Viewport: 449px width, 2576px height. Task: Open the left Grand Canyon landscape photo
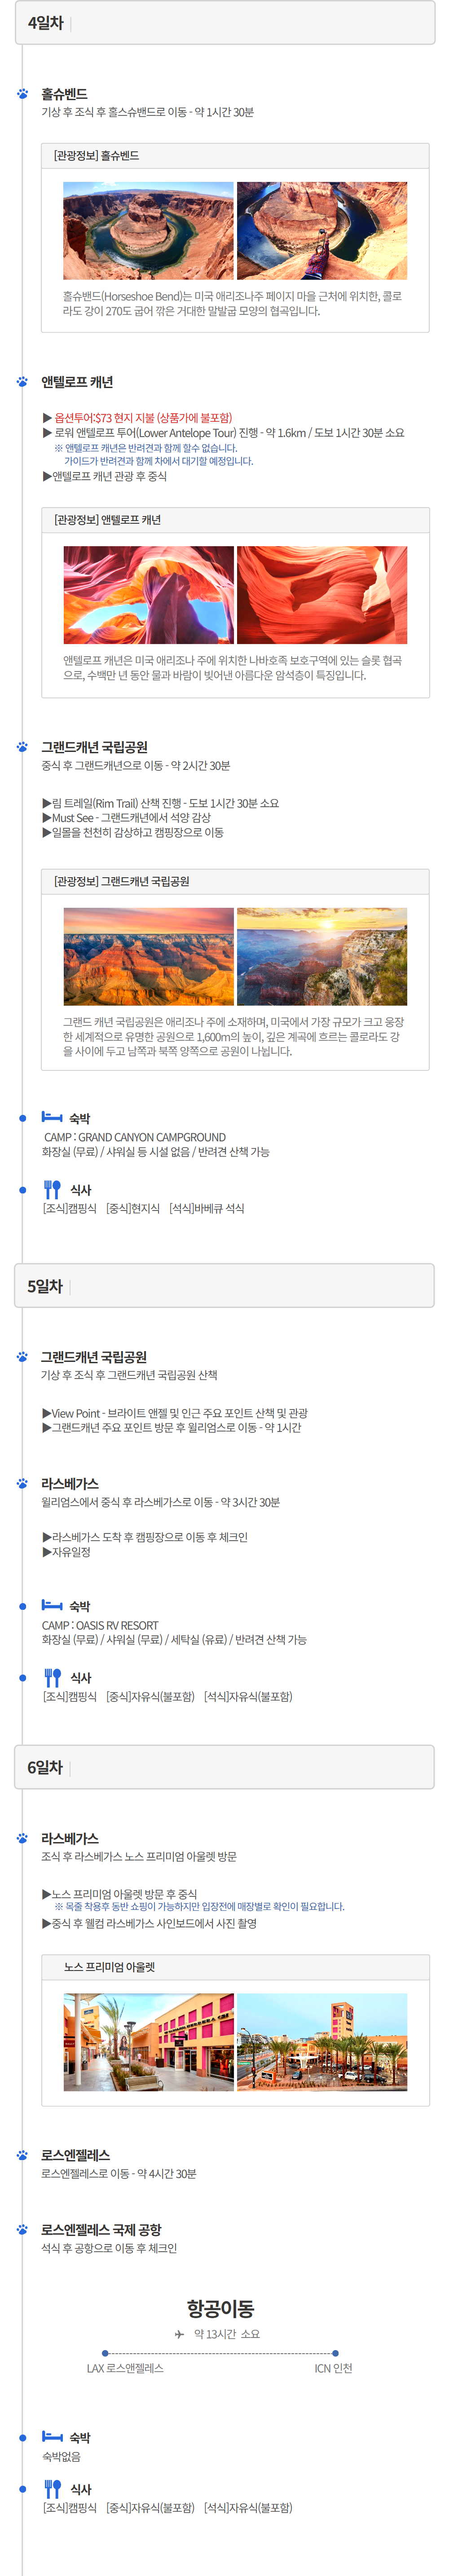pos(148,957)
